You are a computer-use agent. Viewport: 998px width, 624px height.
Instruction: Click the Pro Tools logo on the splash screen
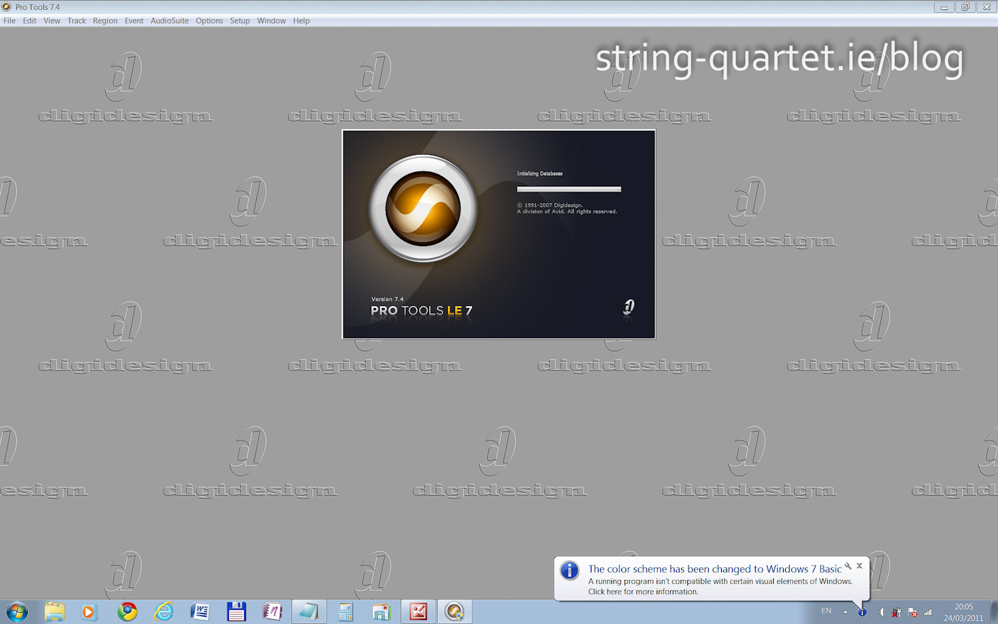(x=423, y=208)
